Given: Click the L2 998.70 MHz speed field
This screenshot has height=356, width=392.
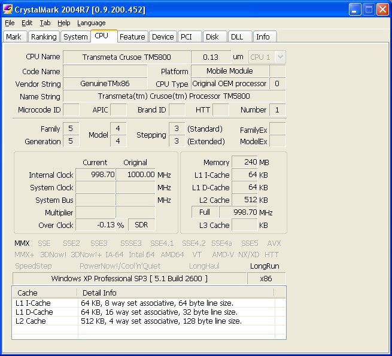Looking at the screenshot, I should (x=239, y=212).
